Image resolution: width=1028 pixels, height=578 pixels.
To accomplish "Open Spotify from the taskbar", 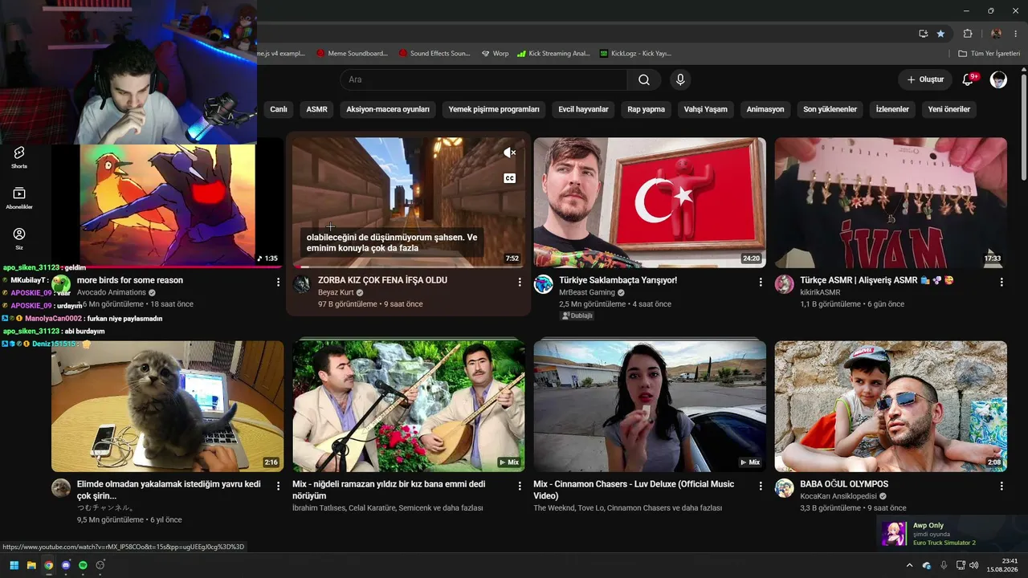I will pyautogui.click(x=83, y=565).
